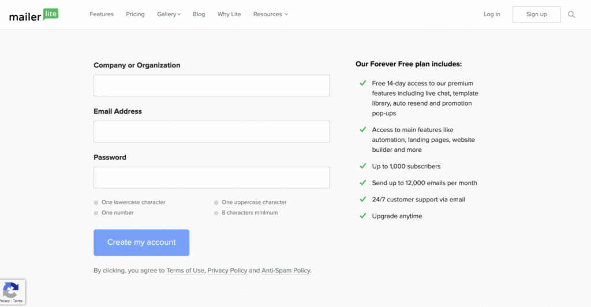The width and height of the screenshot is (591, 307).
Task: Open the Terms of Use link
Action: pos(185,271)
